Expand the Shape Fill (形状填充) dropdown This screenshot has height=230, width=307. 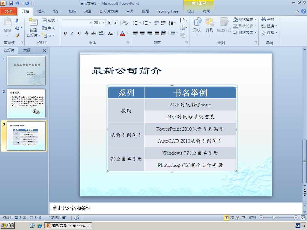pyautogui.click(x=245, y=19)
